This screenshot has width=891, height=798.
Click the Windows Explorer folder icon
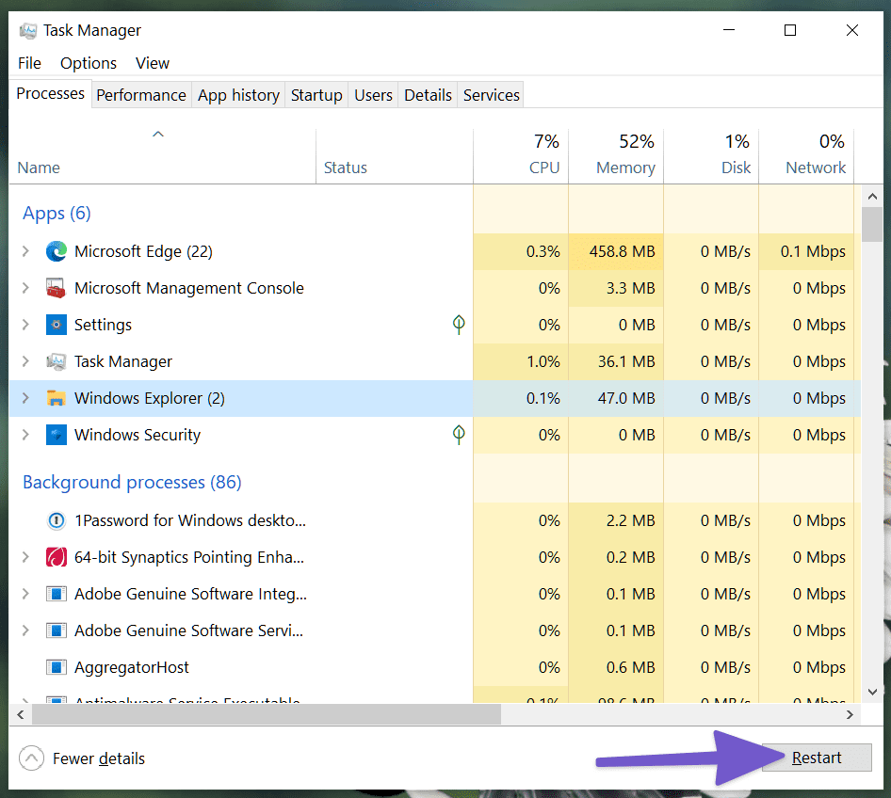[57, 398]
